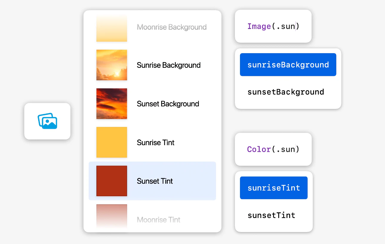Click the faded Moonrise Background gradient swatch
The image size is (385, 244).
pyautogui.click(x=112, y=28)
